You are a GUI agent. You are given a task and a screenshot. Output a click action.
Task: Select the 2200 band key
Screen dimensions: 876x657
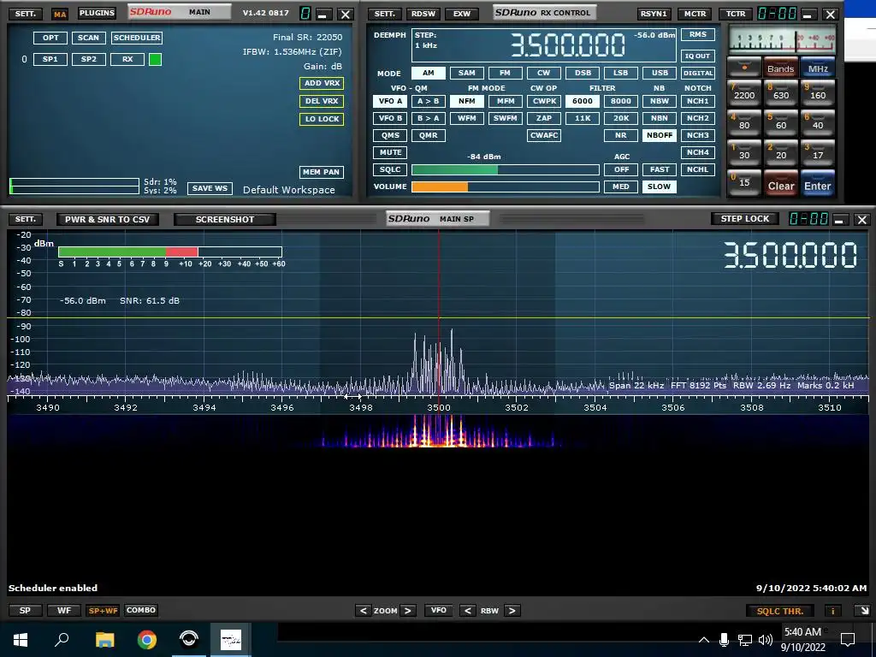tap(744, 93)
